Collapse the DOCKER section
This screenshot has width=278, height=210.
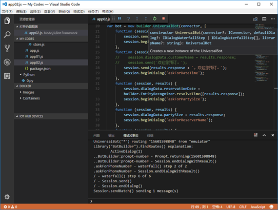17,86
